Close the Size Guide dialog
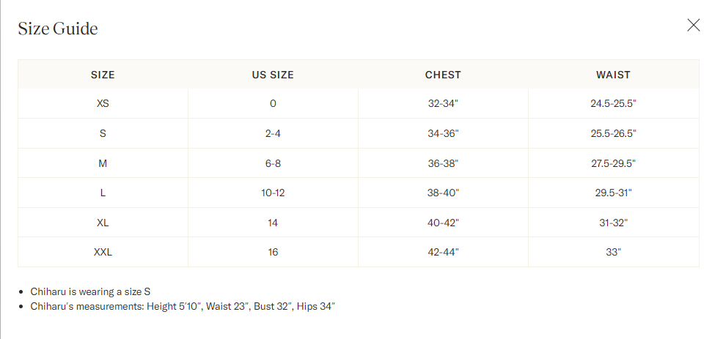 pyautogui.click(x=693, y=25)
